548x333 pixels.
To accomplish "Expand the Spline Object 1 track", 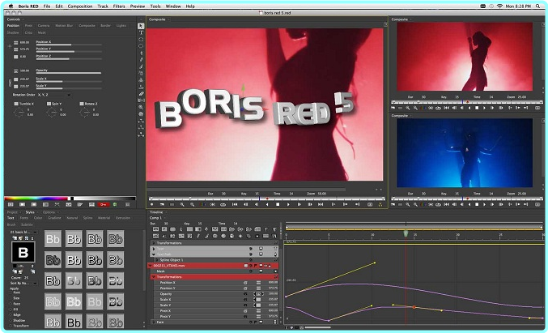I will (157, 260).
